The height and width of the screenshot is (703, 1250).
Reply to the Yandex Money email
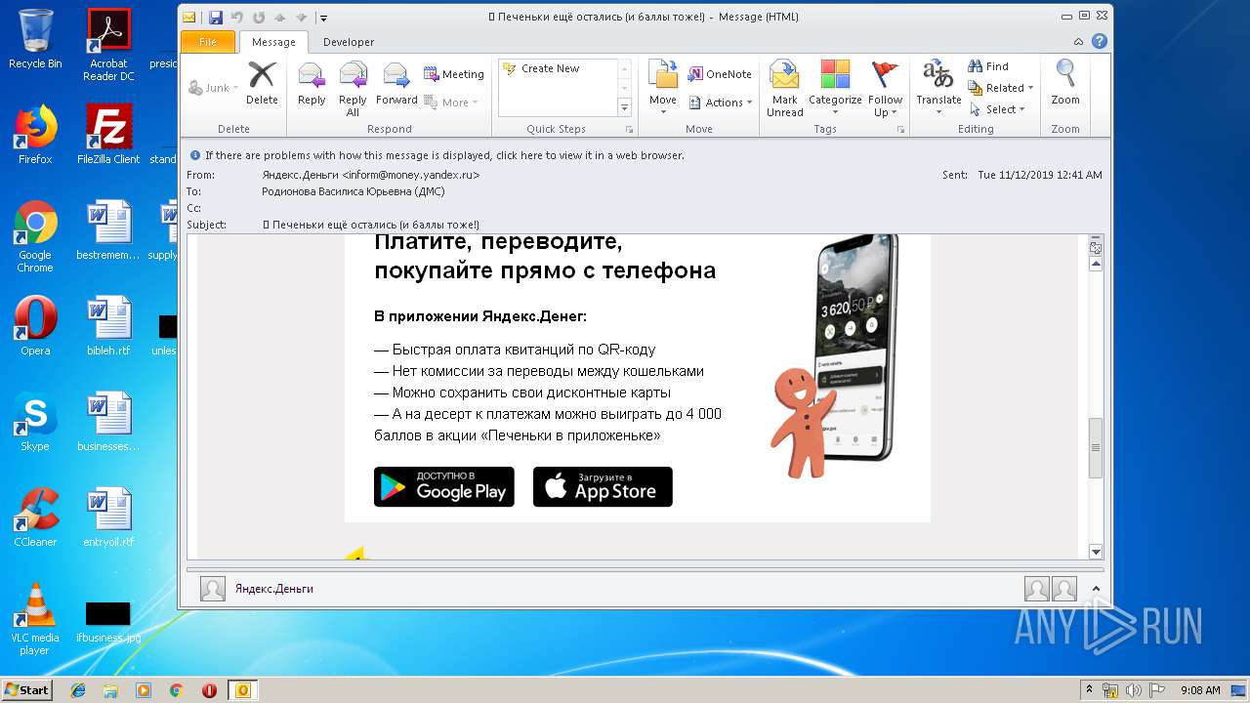(312, 83)
